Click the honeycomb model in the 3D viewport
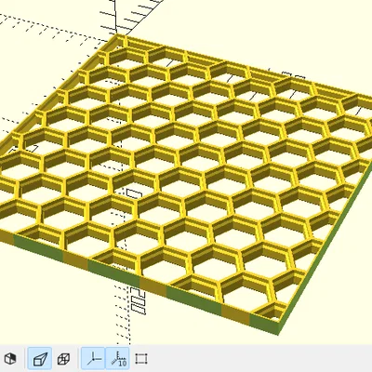The image size is (372, 372). [x=186, y=183]
